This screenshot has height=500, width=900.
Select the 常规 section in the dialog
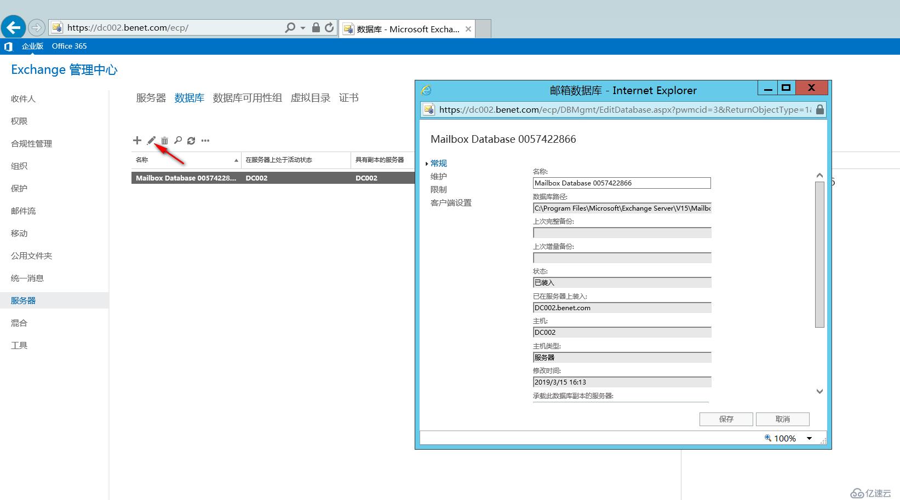click(x=439, y=163)
